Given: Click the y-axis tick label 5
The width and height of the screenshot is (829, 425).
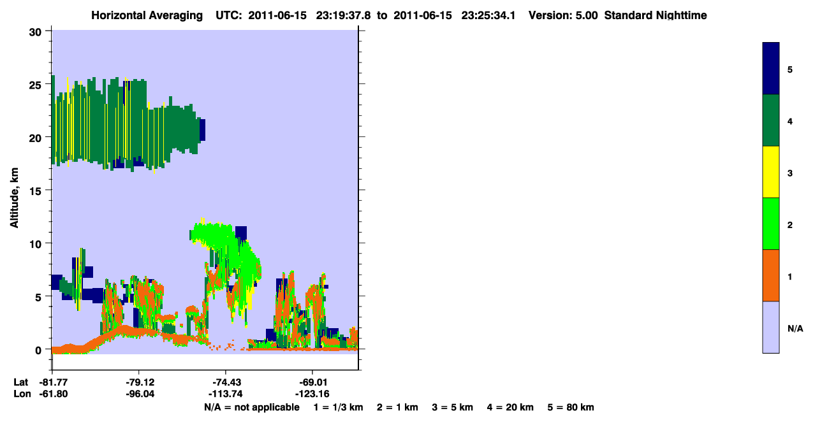Looking at the screenshot, I should (40, 296).
